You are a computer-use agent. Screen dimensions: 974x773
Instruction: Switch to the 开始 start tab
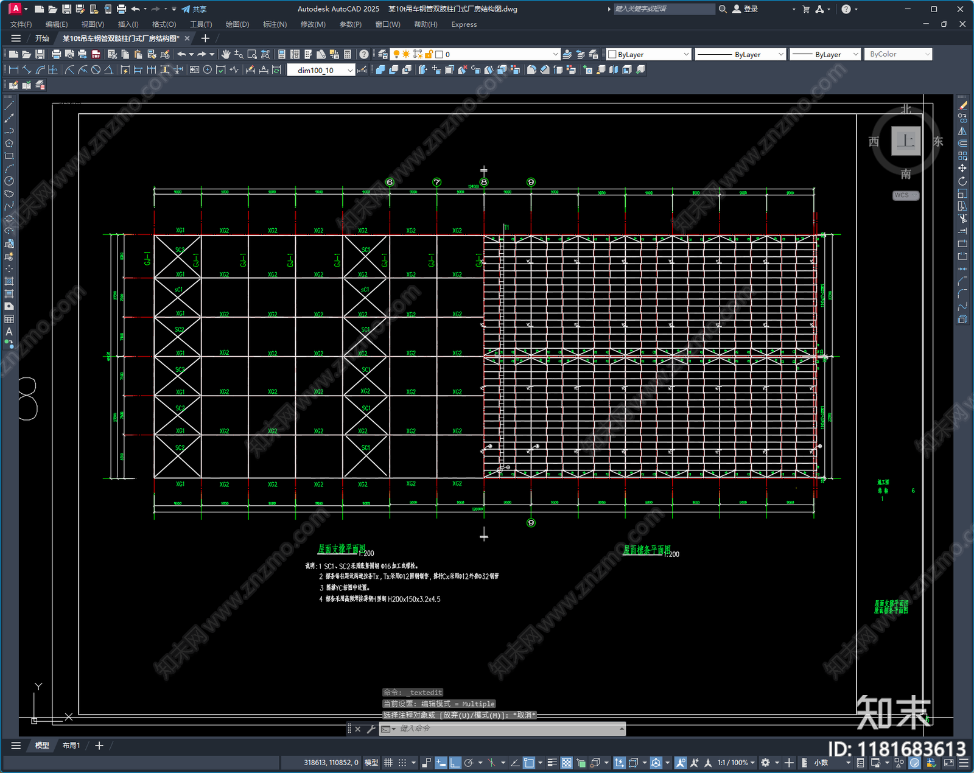[42, 38]
